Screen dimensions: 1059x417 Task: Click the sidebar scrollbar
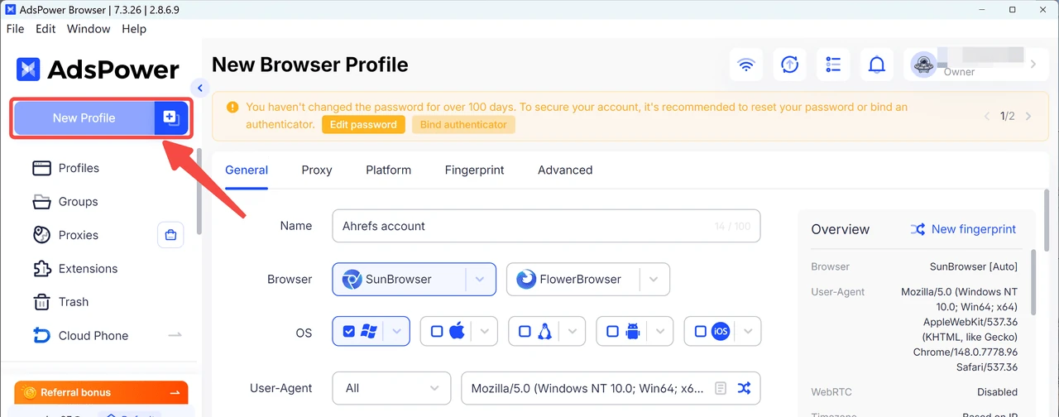tap(199, 192)
